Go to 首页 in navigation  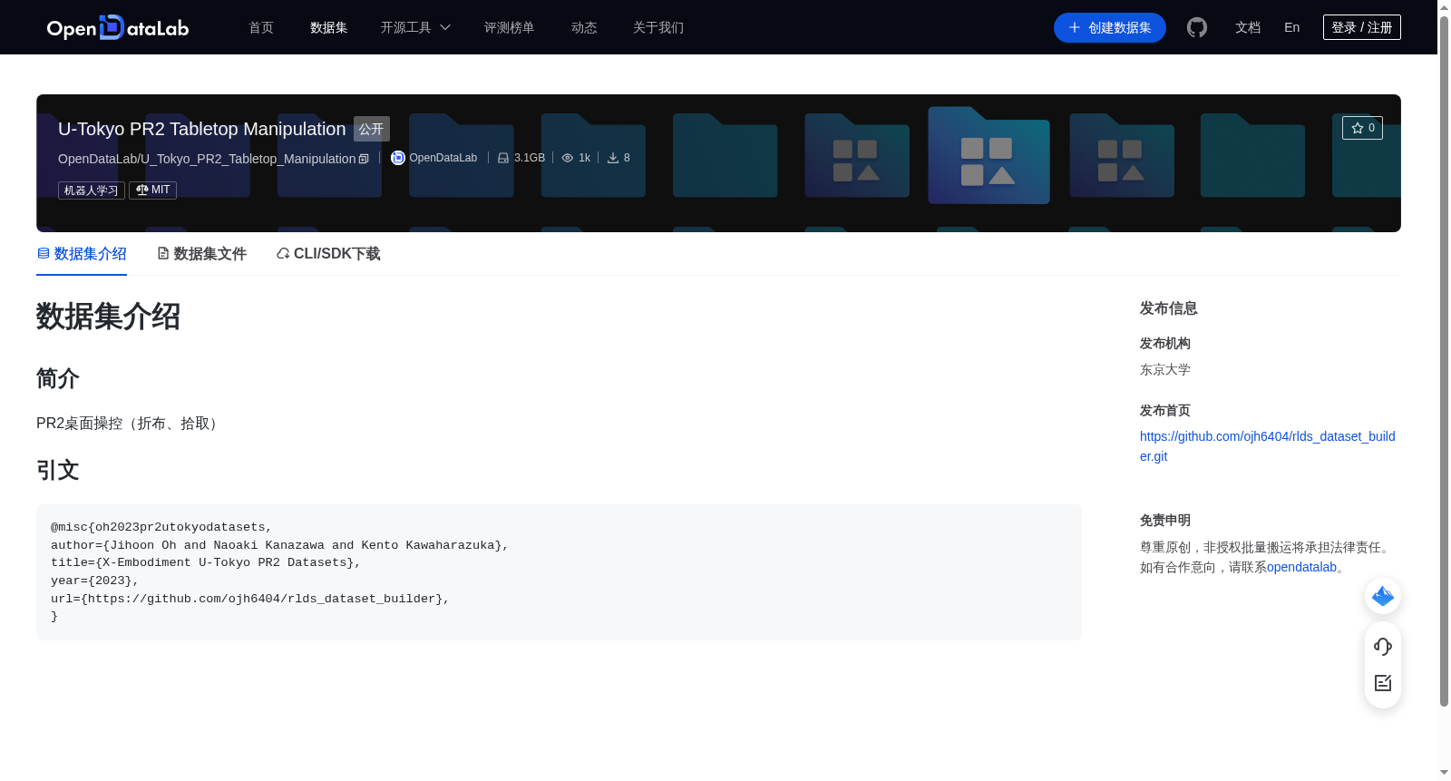(261, 28)
